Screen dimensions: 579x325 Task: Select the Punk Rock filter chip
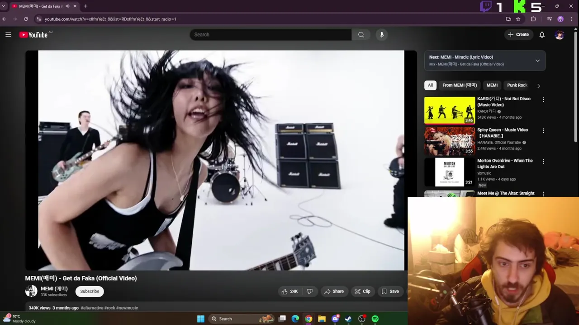click(517, 85)
